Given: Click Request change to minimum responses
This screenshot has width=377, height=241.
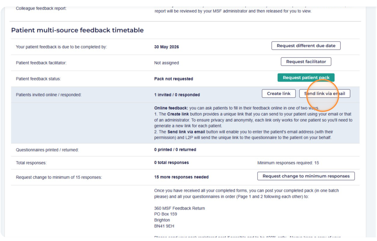Looking at the screenshot, I should (306, 176).
